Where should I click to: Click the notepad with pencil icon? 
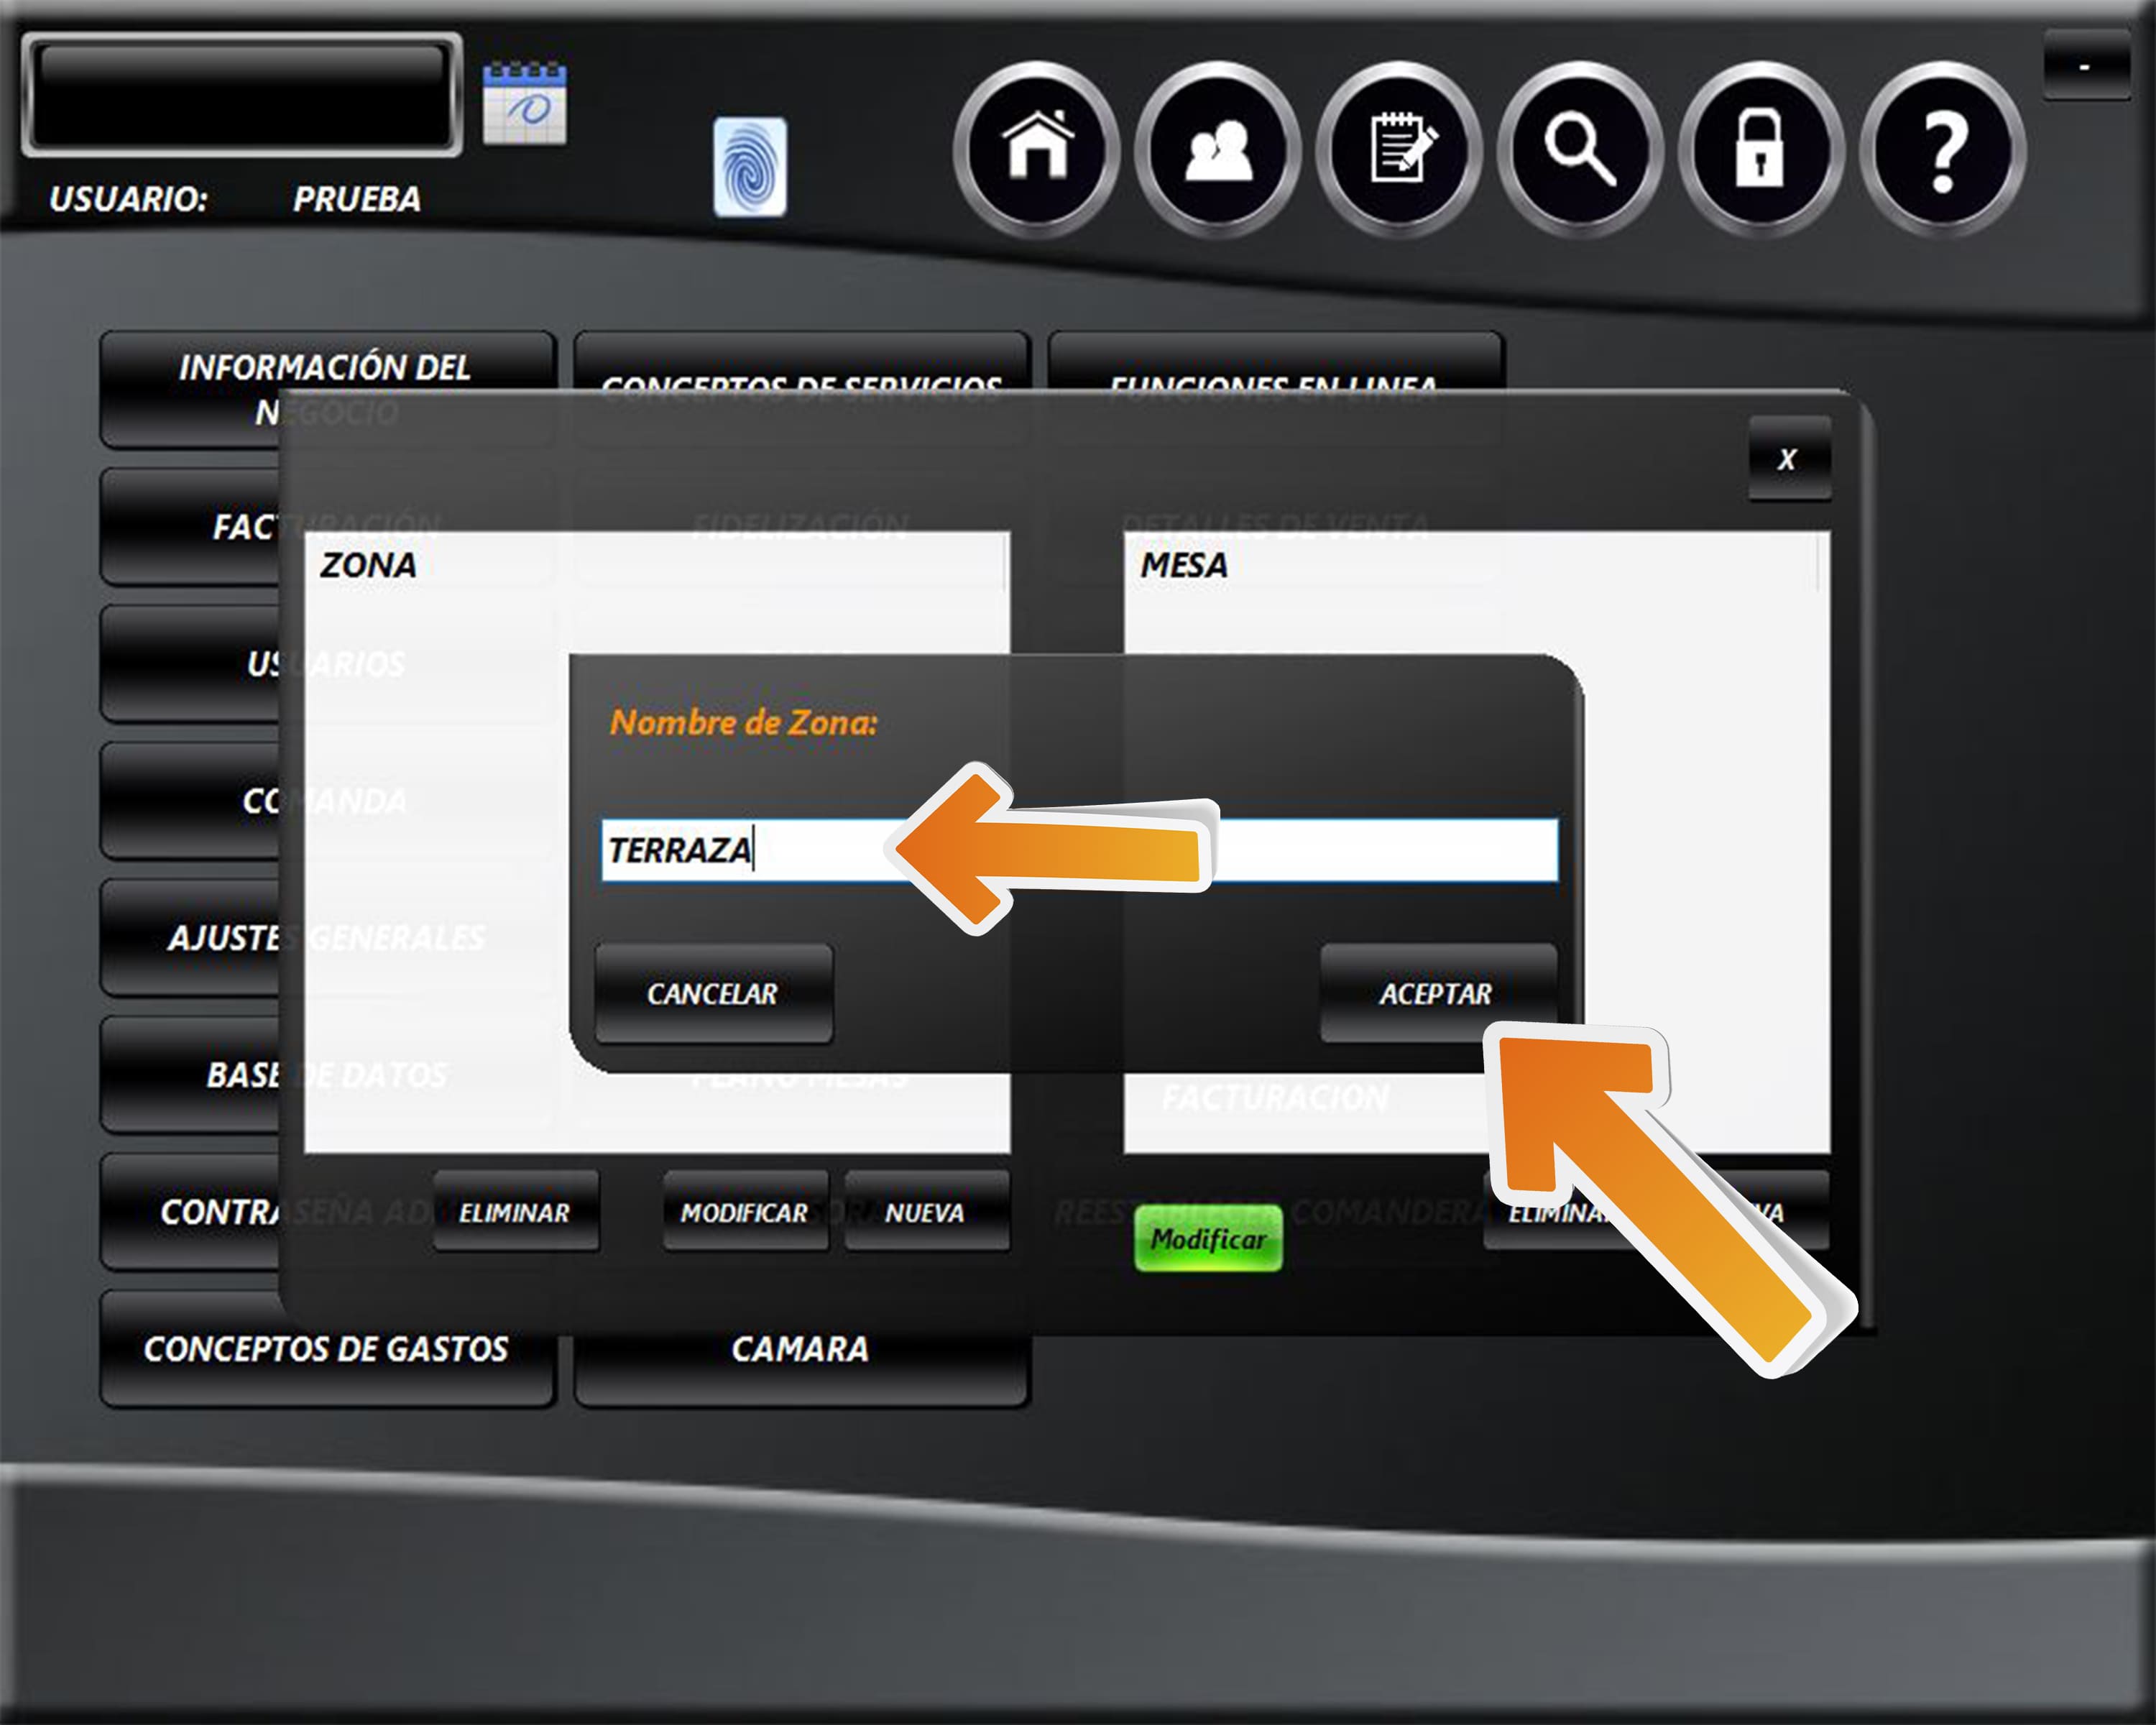tap(1399, 149)
